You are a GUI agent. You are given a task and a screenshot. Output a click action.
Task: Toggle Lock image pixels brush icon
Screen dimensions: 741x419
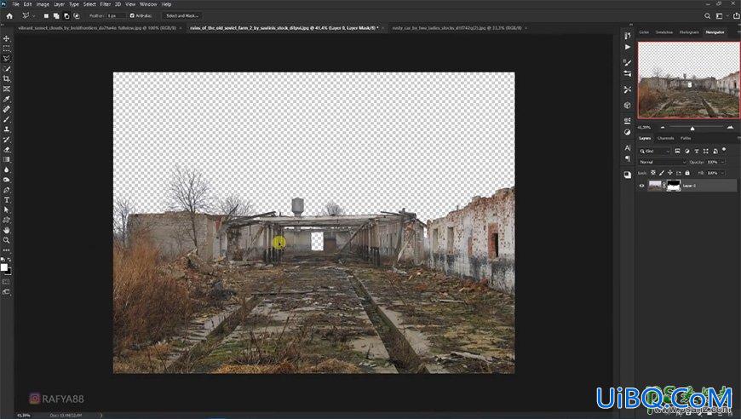click(662, 173)
